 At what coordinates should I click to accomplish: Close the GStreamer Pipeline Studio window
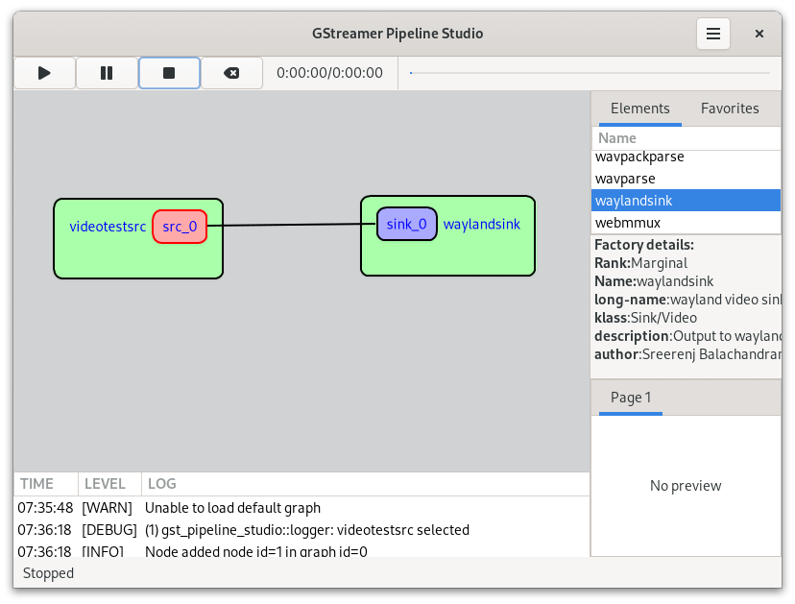[759, 34]
